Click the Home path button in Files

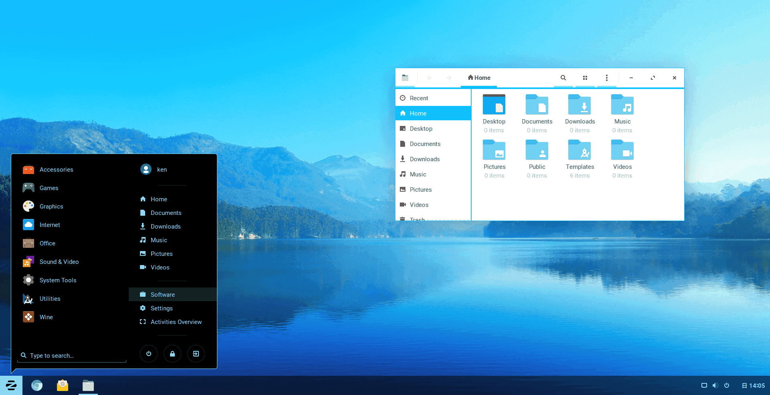pyautogui.click(x=479, y=78)
